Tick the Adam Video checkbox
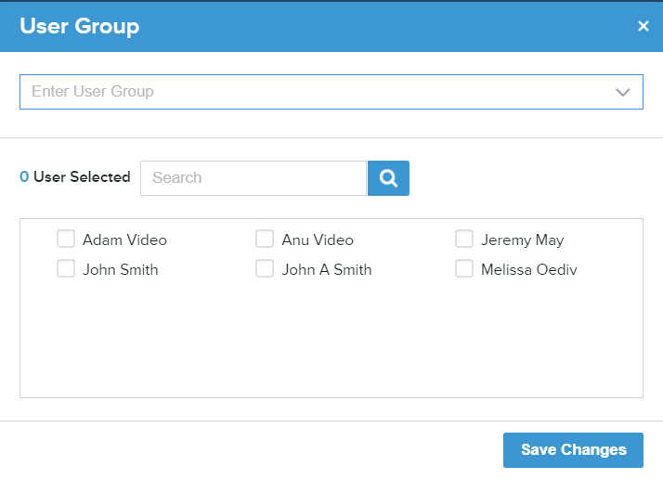This screenshot has width=663, height=479. pyautogui.click(x=66, y=239)
